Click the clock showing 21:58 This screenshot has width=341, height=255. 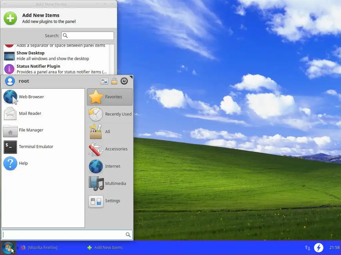pyautogui.click(x=334, y=248)
